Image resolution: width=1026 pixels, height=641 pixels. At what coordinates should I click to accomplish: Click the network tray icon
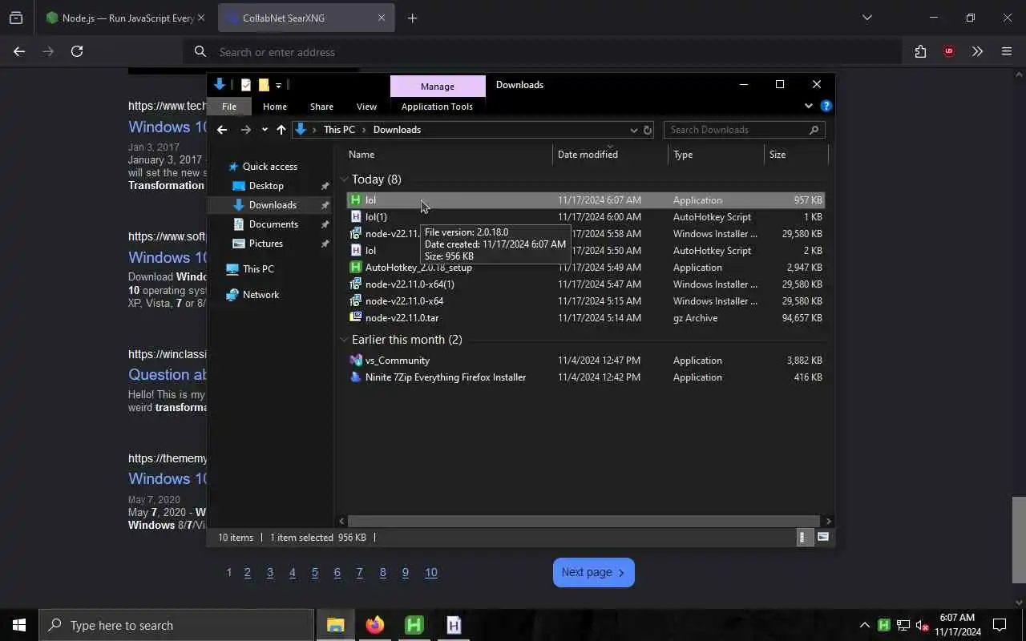click(903, 625)
